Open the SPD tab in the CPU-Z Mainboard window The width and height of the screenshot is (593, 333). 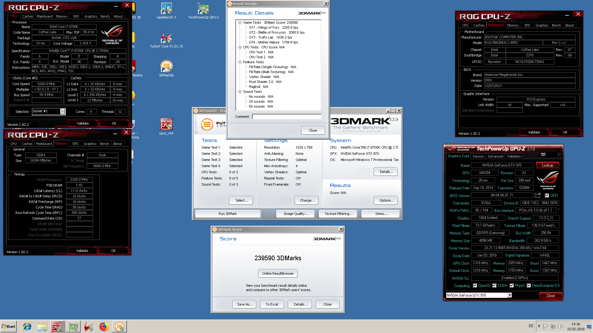point(527,25)
